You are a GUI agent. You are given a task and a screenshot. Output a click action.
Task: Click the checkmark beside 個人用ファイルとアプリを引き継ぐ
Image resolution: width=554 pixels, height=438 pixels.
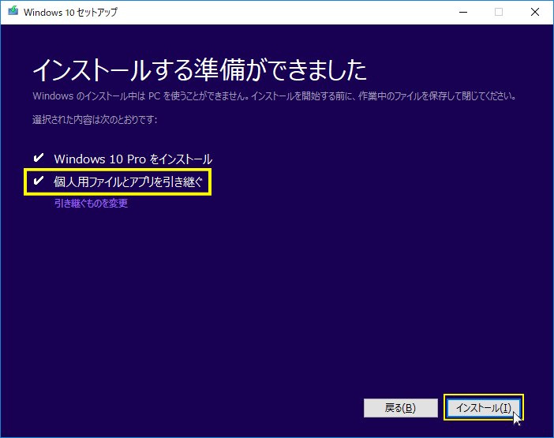point(38,181)
